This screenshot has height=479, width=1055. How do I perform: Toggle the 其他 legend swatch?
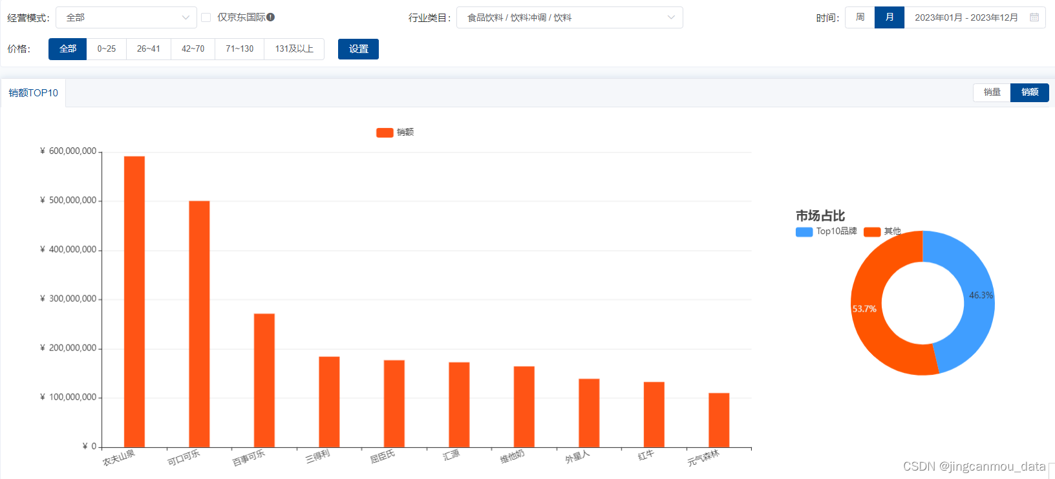point(872,232)
